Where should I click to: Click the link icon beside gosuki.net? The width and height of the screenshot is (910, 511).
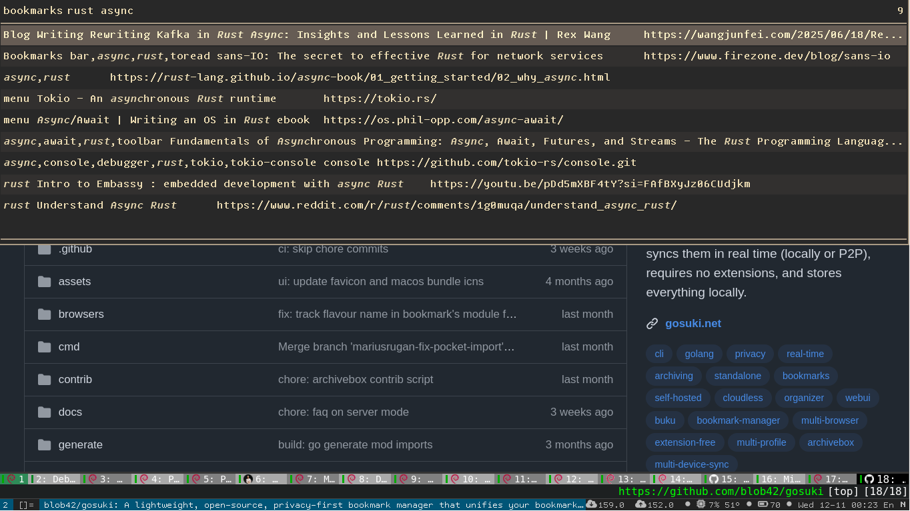pos(652,323)
